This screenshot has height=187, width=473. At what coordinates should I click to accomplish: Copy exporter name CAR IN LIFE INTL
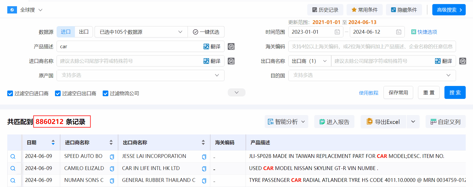[204, 169]
